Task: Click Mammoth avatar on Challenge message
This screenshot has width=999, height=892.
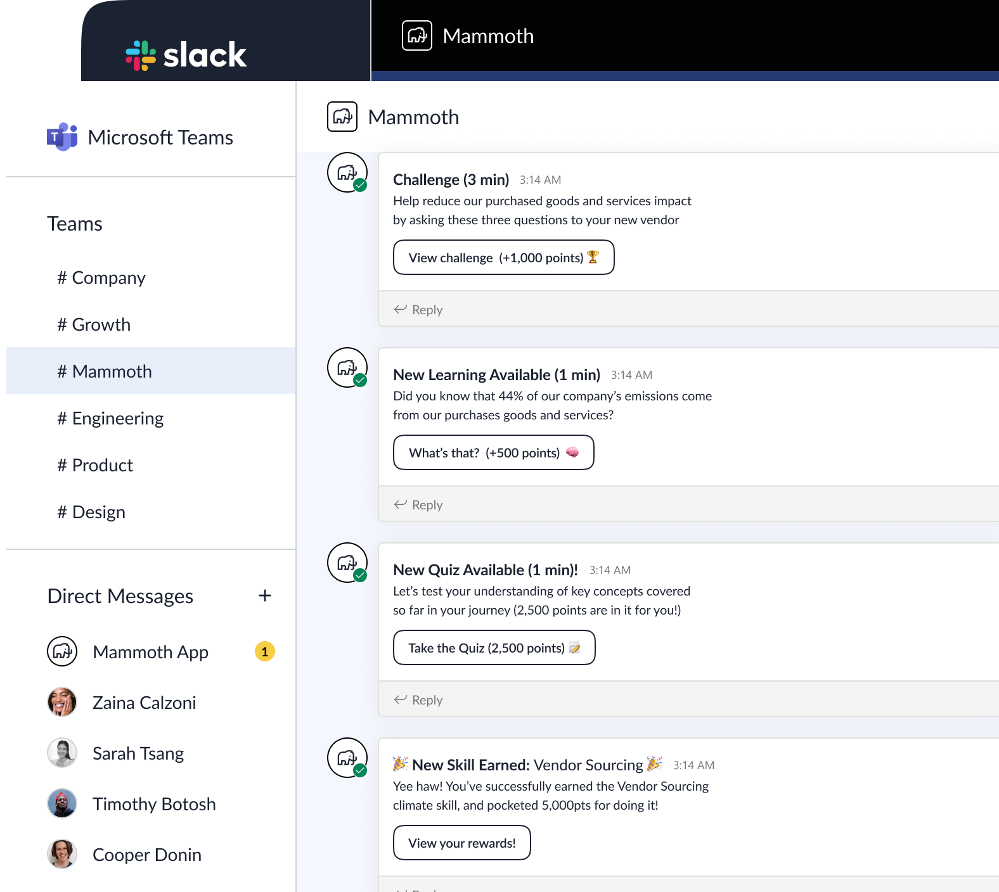Action: point(347,172)
